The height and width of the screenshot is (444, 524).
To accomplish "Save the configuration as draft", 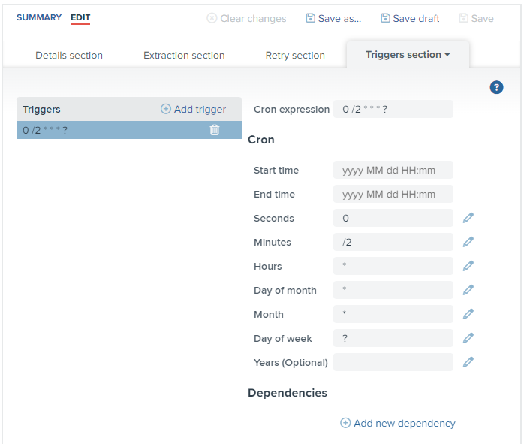I will pyautogui.click(x=410, y=18).
